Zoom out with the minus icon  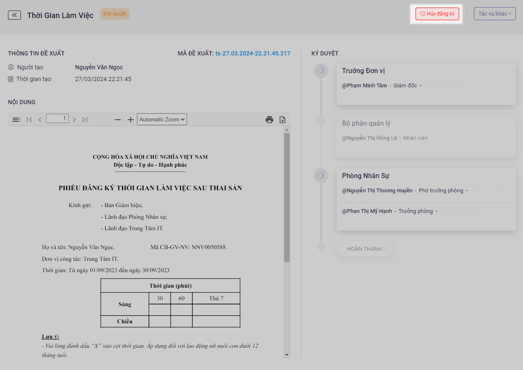pyautogui.click(x=118, y=120)
